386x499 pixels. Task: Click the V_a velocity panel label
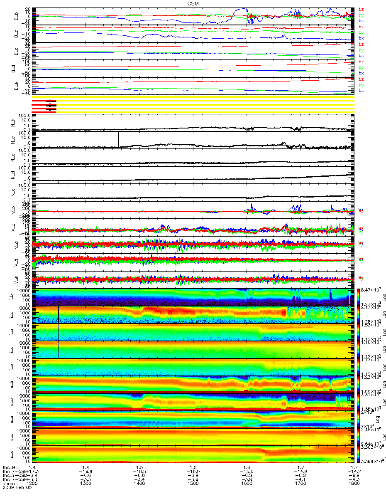(16, 245)
